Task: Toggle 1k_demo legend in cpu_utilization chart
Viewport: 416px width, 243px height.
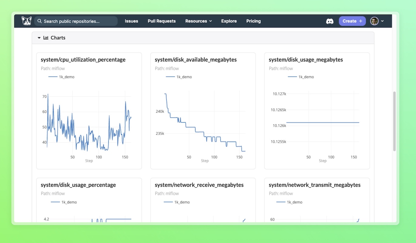Action: point(62,77)
